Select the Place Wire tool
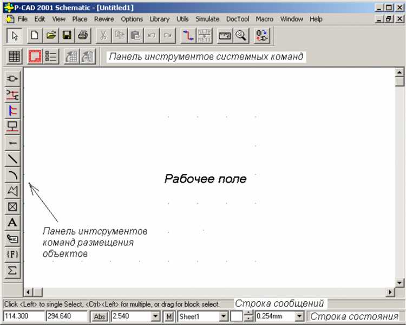Screen dimensions: 406x325 coord(12,95)
